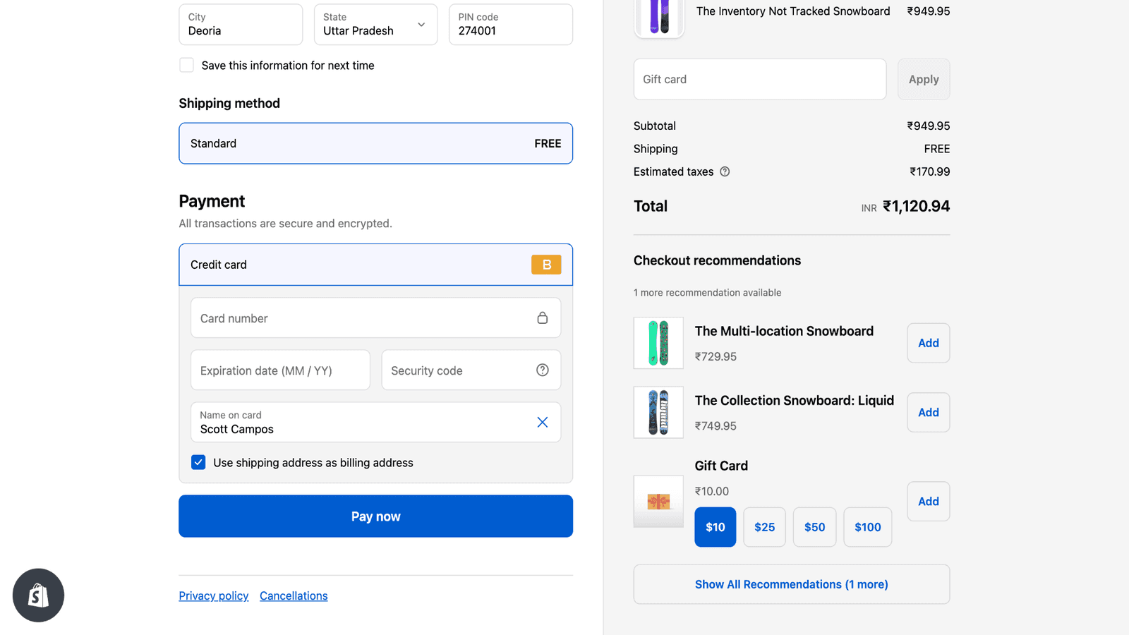This screenshot has width=1129, height=635.
Task: Focus the Gift card code field
Action: [759, 79]
